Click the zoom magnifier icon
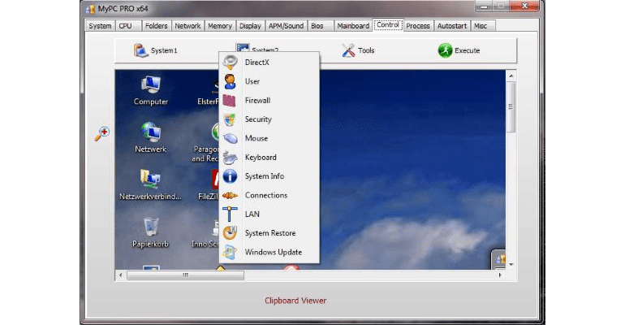 coord(102,133)
